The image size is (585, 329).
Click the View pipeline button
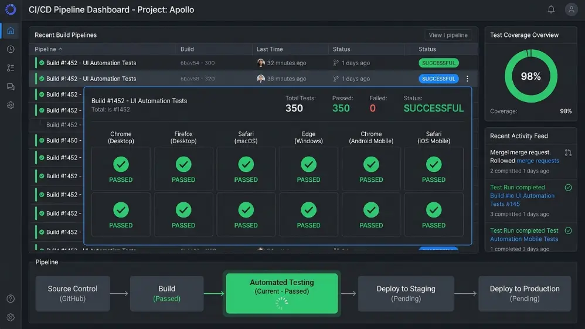448,35
